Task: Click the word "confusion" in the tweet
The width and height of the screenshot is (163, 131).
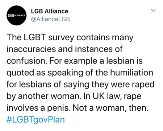Action: tap(26, 61)
